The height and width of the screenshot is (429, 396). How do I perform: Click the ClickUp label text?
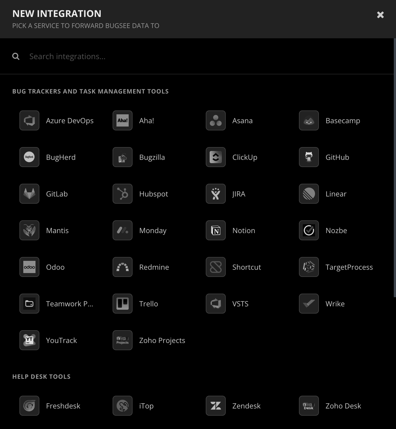click(x=245, y=157)
